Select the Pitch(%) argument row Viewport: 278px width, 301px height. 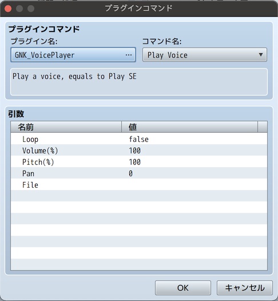pyautogui.click(x=139, y=161)
